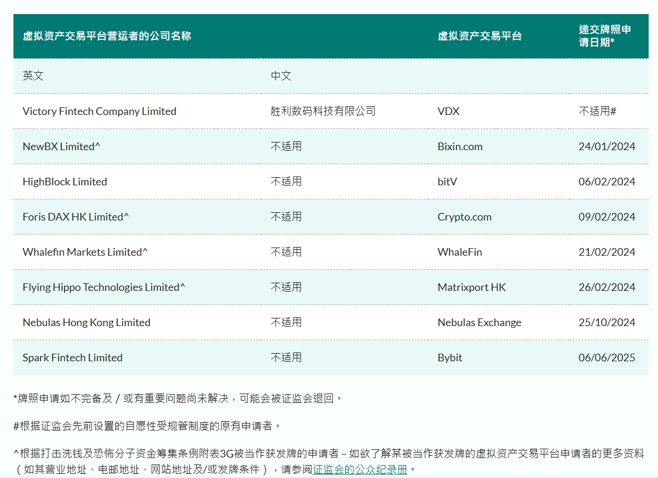Image resolution: width=658 pixels, height=478 pixels.
Task: Select Nebulas Hong Kong Limited name
Action: (87, 323)
